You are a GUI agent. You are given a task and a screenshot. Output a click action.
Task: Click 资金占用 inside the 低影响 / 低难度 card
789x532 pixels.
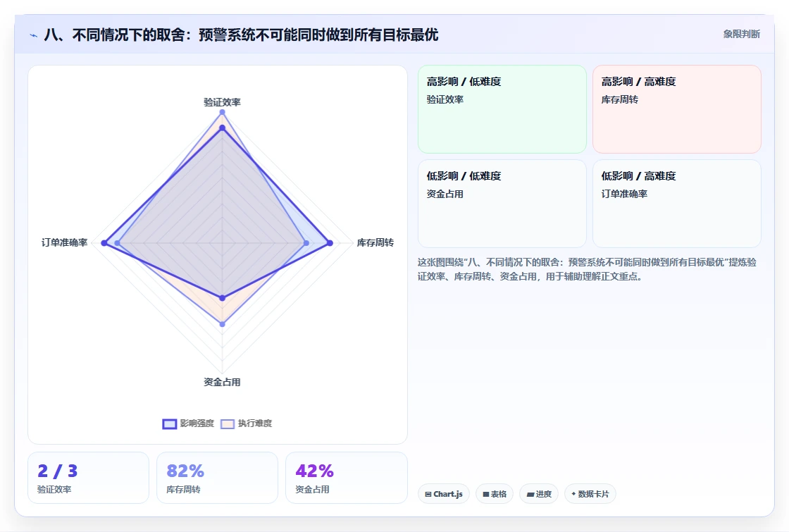[445, 194]
